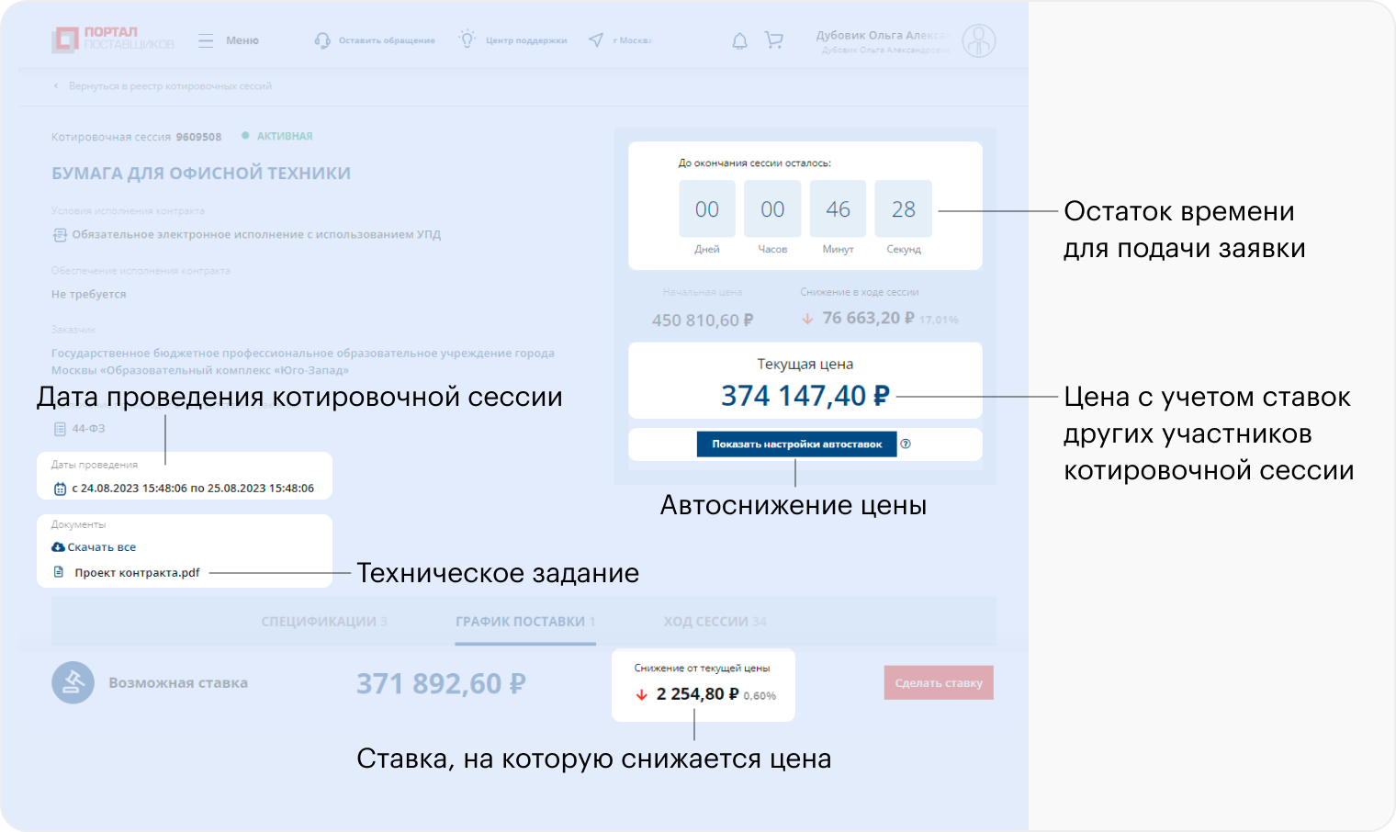Click the headset icon for Оставить обращение
1396x832 pixels.
pos(322,40)
